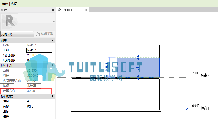Select the 标高 1 level label
Screen dimensions: 218x119
(x=205, y=108)
